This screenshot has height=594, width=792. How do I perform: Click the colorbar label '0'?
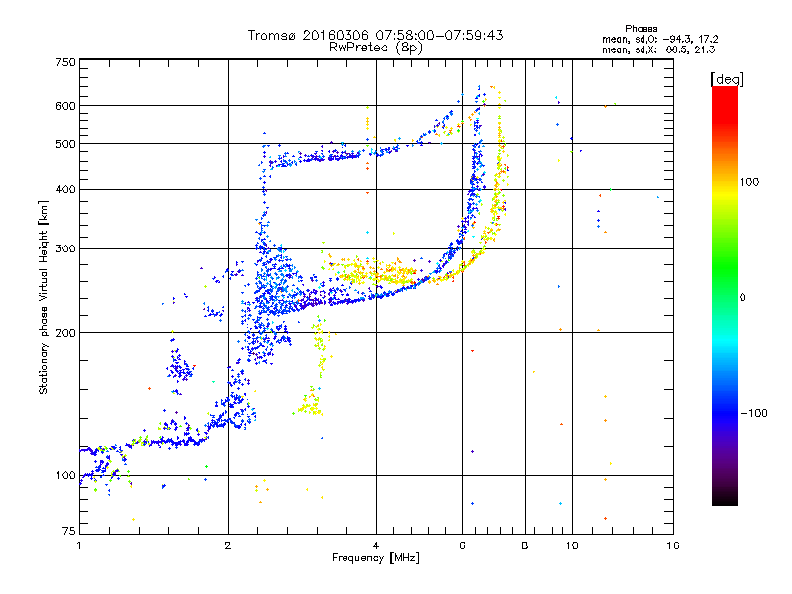[742, 298]
